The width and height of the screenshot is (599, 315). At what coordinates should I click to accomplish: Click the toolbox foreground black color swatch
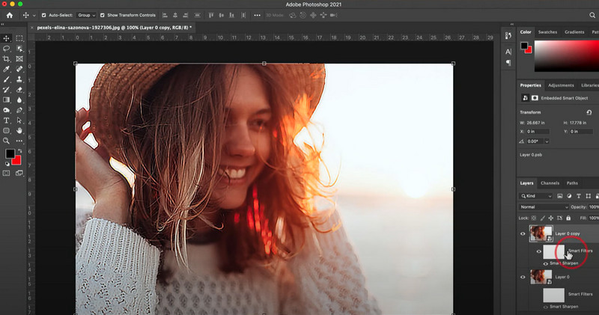pos(10,153)
